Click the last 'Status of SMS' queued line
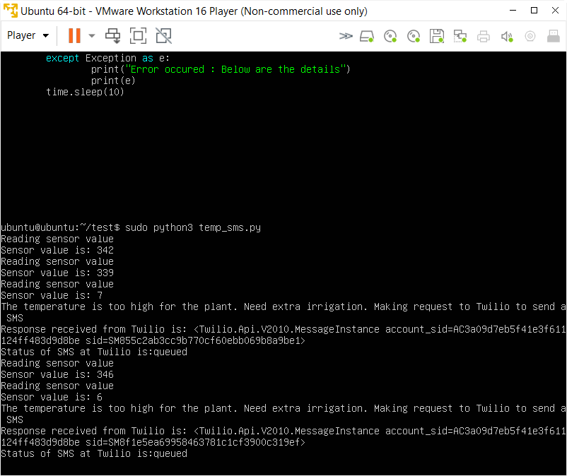This screenshot has width=567, height=476. click(94, 453)
